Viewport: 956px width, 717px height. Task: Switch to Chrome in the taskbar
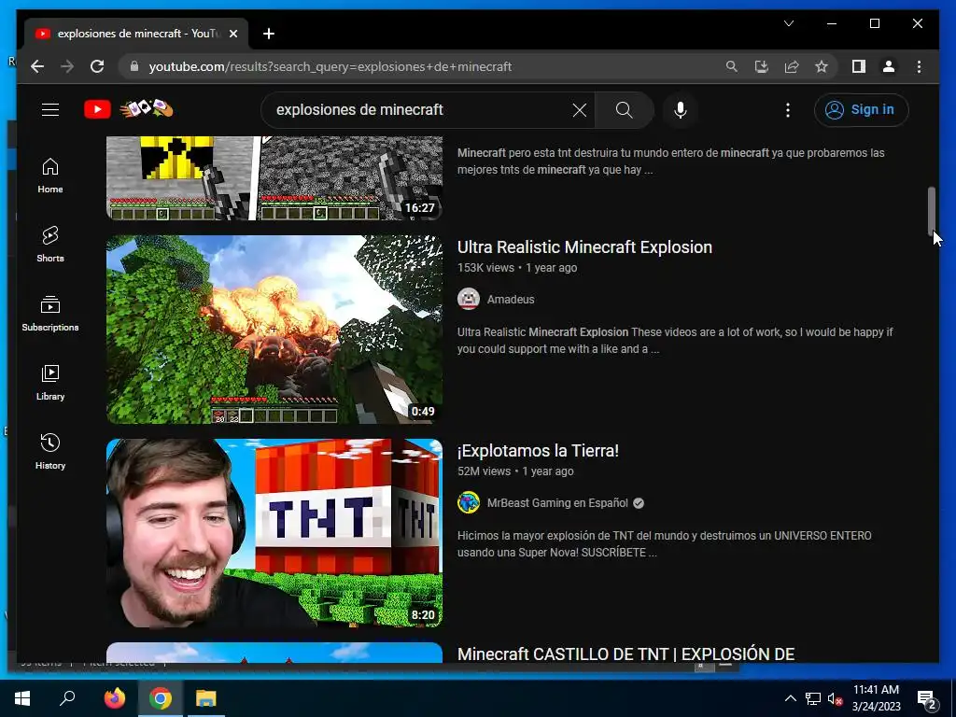pyautogui.click(x=161, y=698)
